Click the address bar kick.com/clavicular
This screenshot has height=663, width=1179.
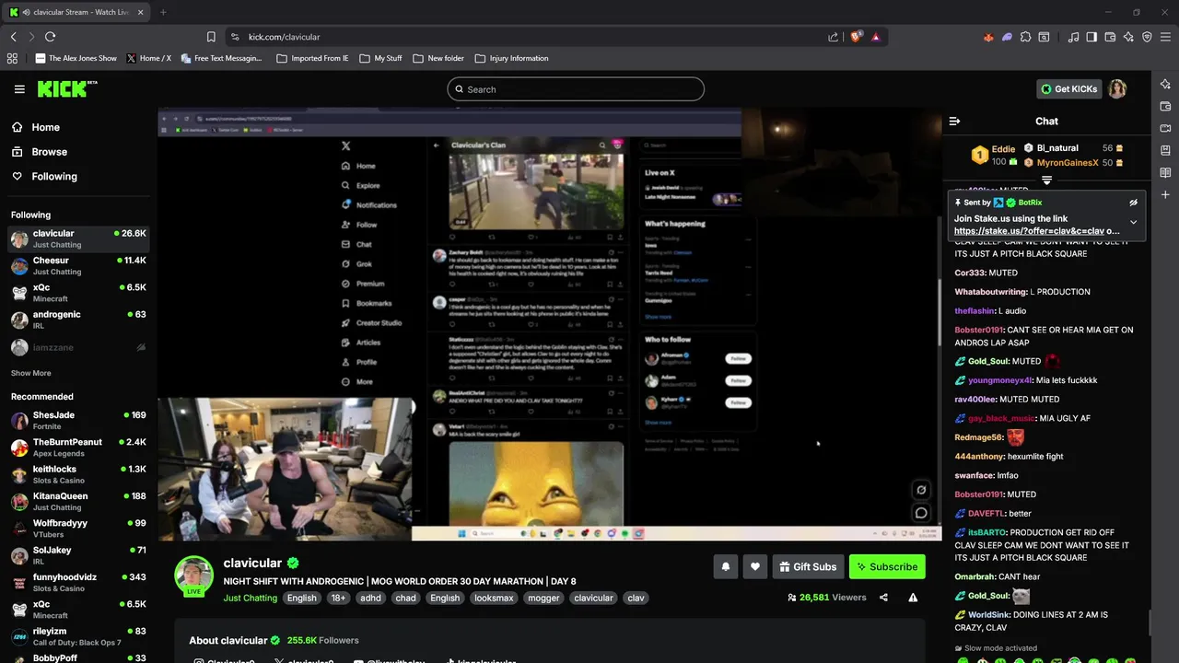click(284, 37)
